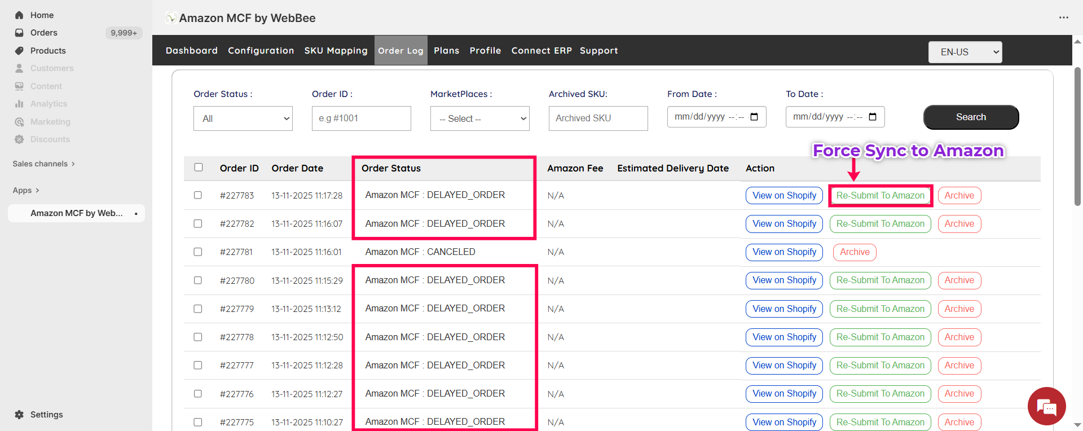
Task: Click the Products tag icon
Action: tap(19, 51)
